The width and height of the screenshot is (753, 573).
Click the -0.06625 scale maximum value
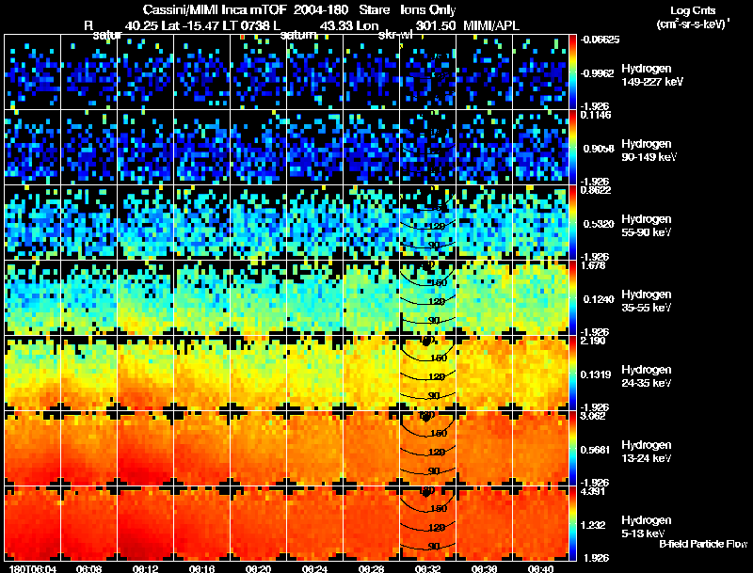click(x=600, y=40)
